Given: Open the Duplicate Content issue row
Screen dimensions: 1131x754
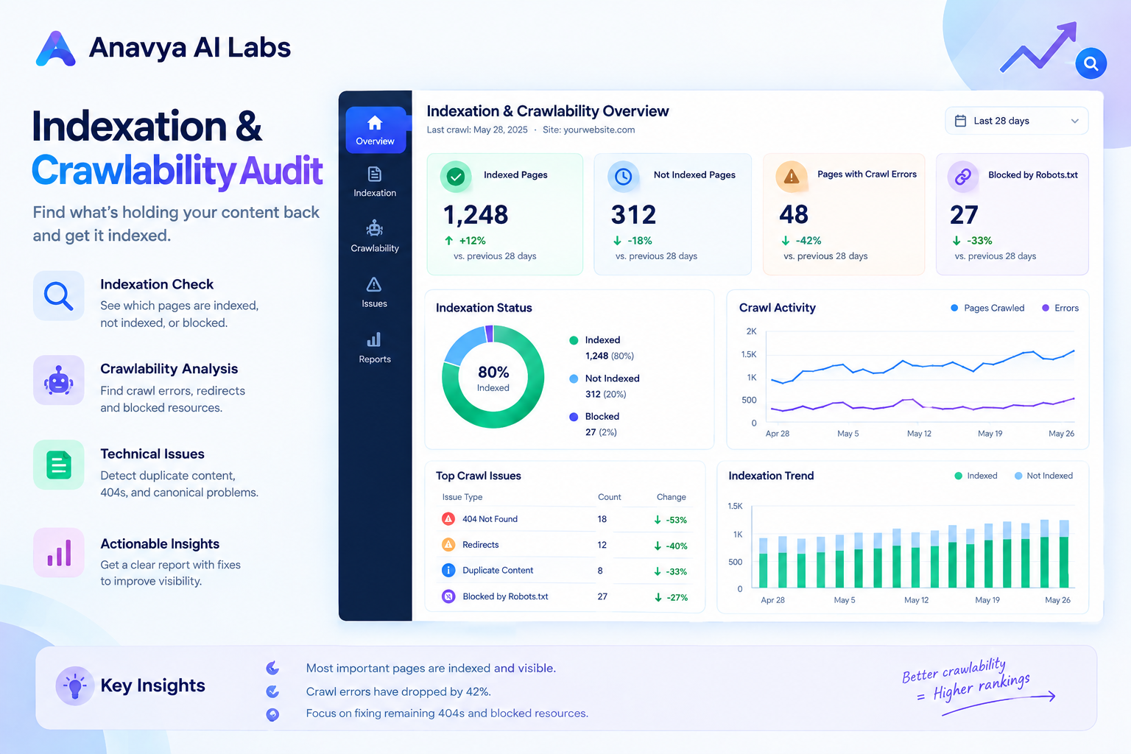Looking at the screenshot, I should pos(565,571).
